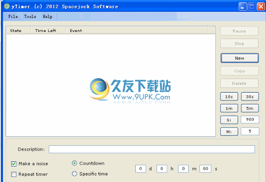Open the Help menu
The image size is (266, 182).
(47, 16)
